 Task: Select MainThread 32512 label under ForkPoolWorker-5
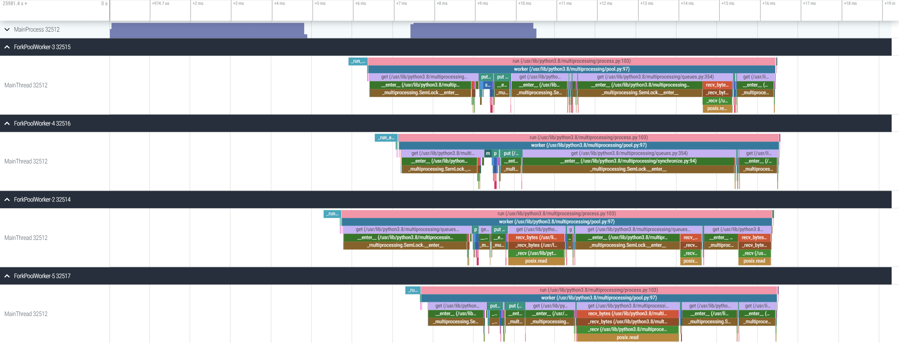click(26, 314)
